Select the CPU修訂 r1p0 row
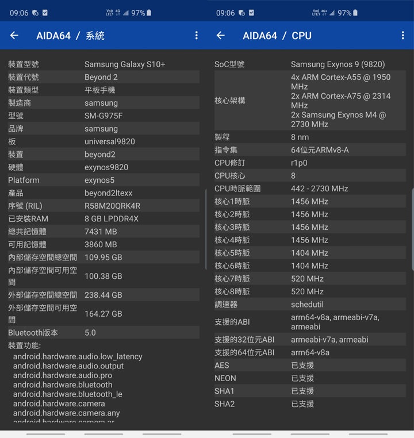The image size is (414, 438). tap(310, 163)
